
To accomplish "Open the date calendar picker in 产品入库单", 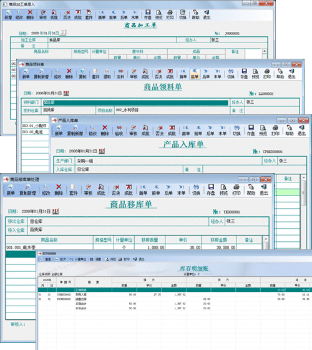I will click(x=102, y=151).
